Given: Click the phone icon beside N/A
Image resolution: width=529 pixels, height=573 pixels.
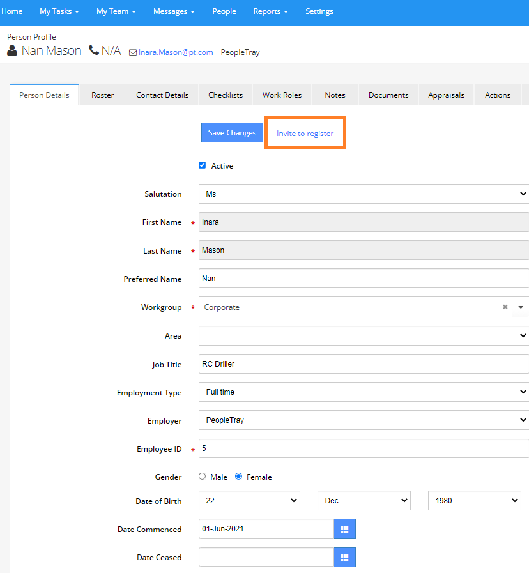Looking at the screenshot, I should click(94, 50).
